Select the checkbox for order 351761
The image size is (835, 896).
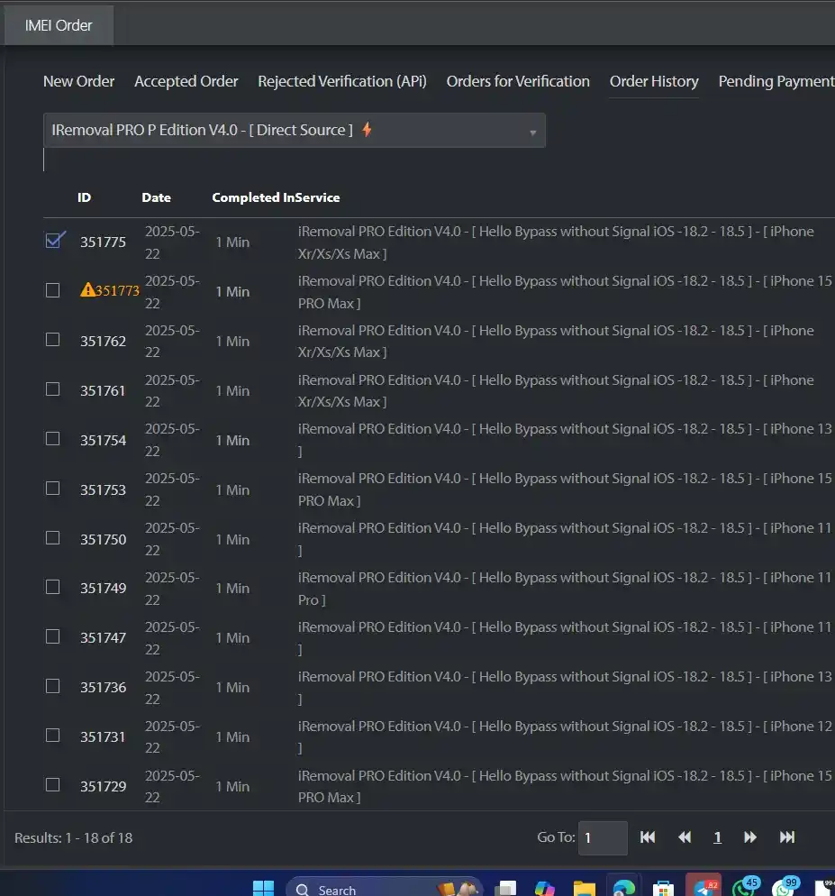[x=52, y=389]
